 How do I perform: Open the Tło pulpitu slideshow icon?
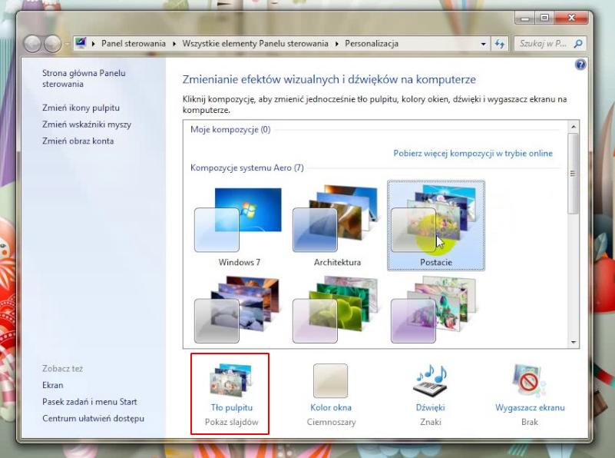(230, 380)
